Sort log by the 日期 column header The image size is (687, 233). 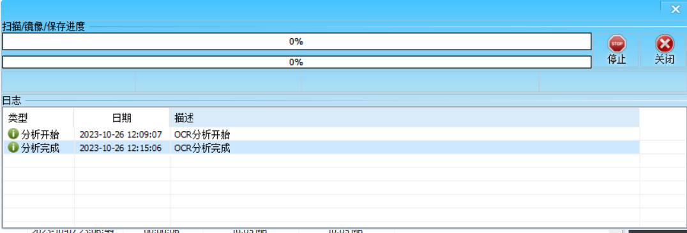[122, 118]
